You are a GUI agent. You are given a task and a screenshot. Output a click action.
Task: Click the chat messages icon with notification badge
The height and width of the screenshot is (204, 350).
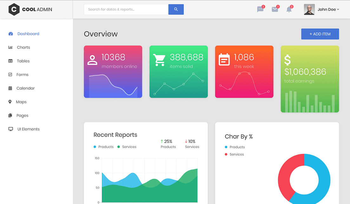coord(260,9)
